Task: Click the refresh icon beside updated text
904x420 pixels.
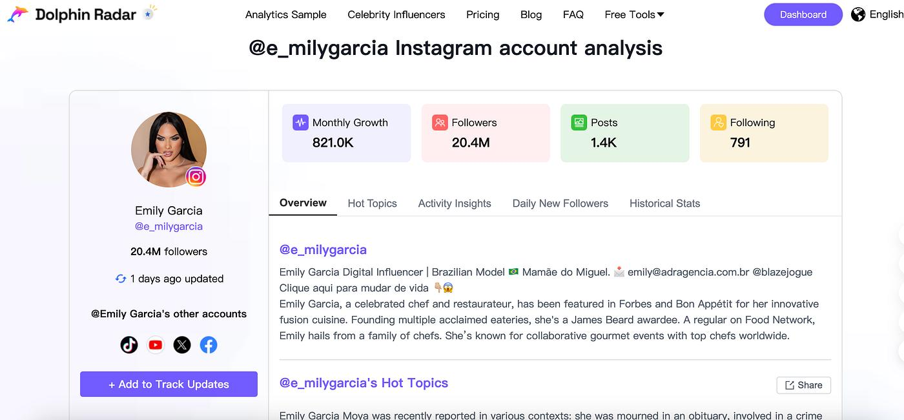Action: [121, 278]
